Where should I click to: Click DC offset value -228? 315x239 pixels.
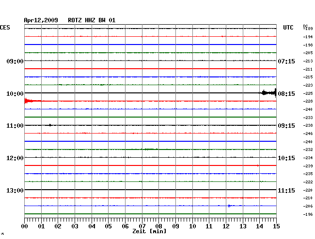(308, 101)
